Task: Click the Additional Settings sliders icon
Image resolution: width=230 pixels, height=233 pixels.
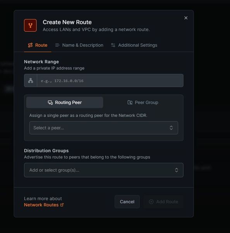Action: (x=113, y=45)
